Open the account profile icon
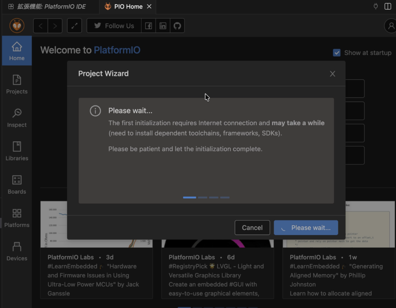This screenshot has height=308, width=396. 390,26
